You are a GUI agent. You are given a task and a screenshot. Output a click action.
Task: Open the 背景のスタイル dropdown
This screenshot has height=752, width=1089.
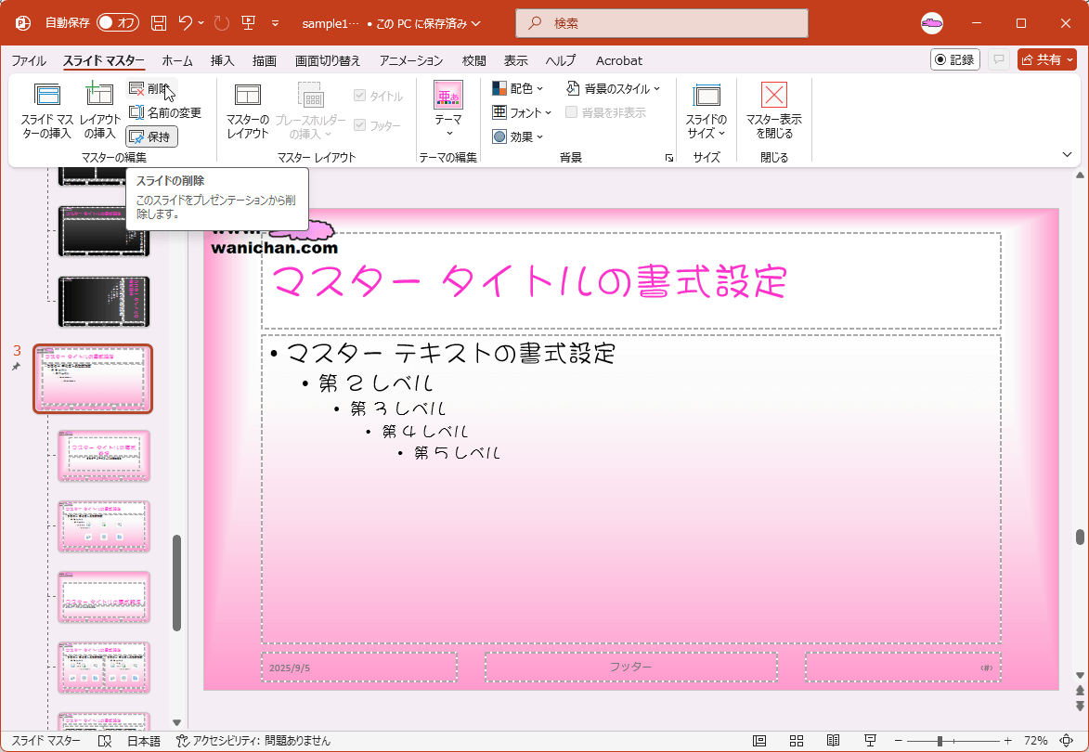click(614, 88)
